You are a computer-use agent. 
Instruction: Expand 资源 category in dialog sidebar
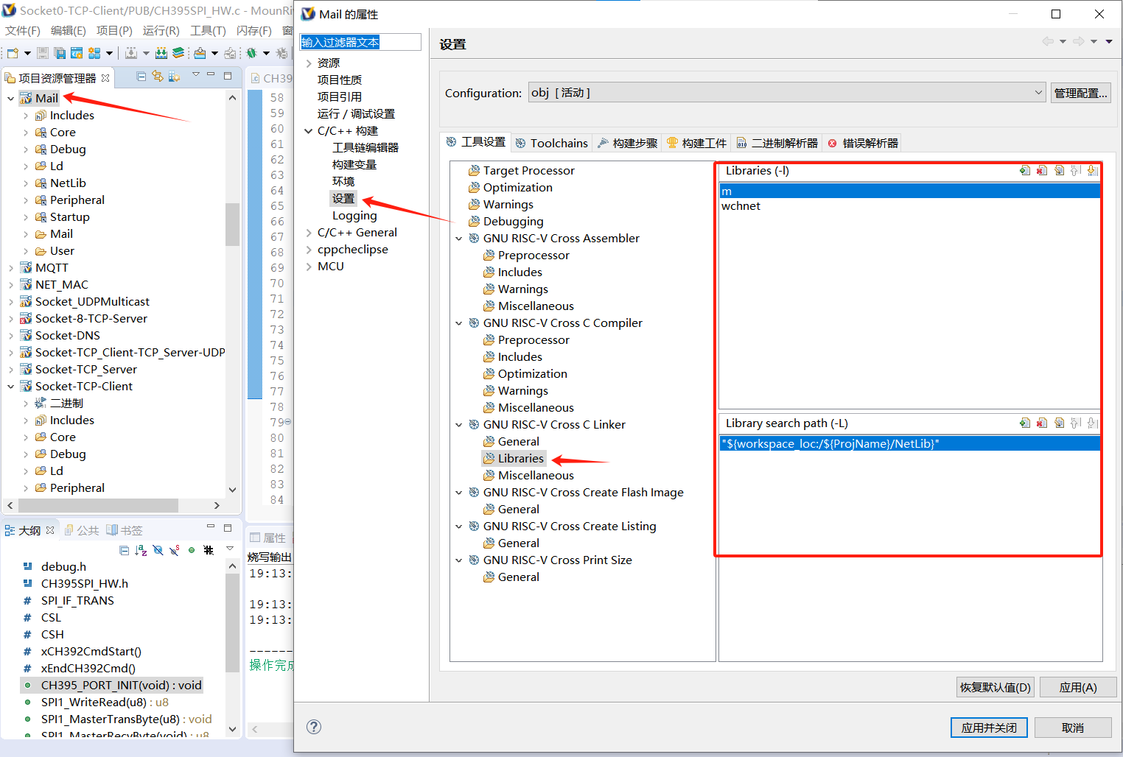[309, 63]
